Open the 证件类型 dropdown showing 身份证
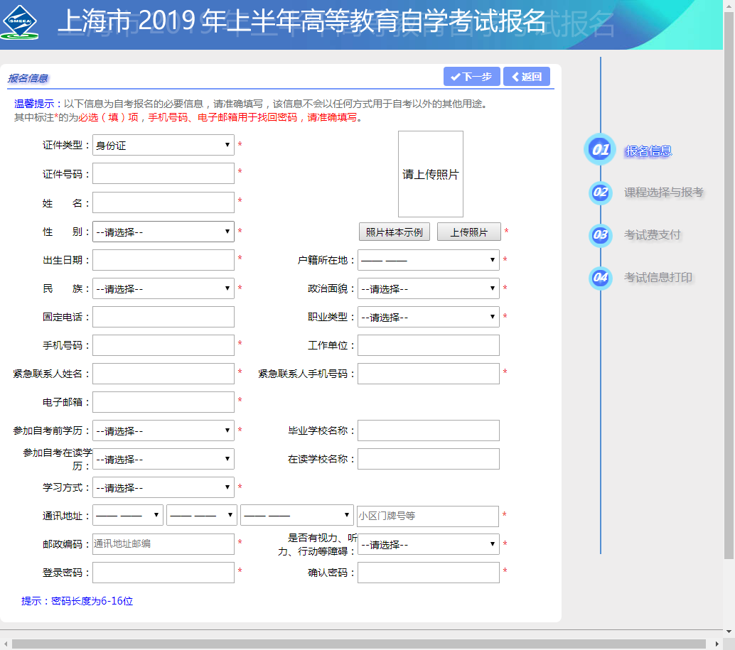Image resolution: width=735 pixels, height=650 pixels. (163, 146)
